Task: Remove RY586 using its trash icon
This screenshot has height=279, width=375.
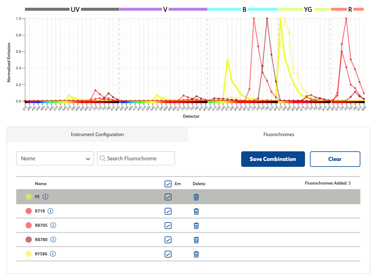Action: pyautogui.click(x=196, y=254)
